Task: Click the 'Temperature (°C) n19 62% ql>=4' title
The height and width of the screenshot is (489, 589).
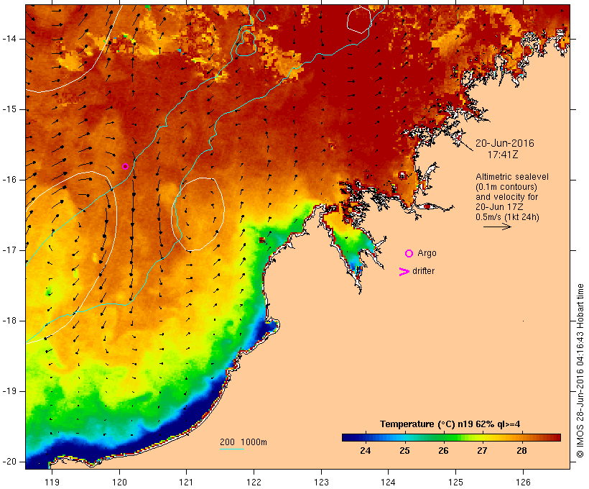Action: pyautogui.click(x=450, y=424)
